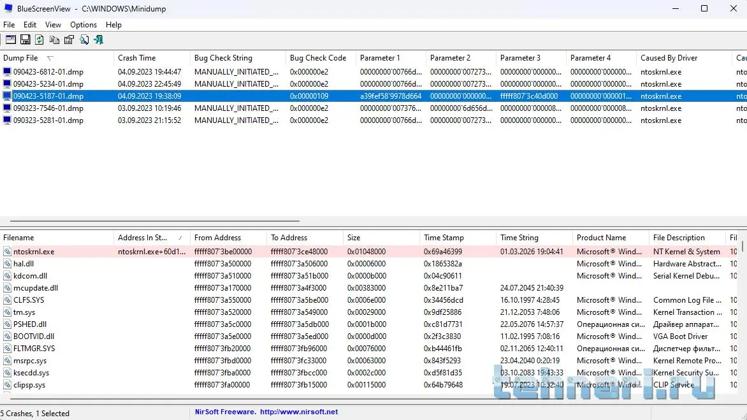Click the Copy Selected Items toolbar icon
The width and height of the screenshot is (747, 420).
pos(54,40)
